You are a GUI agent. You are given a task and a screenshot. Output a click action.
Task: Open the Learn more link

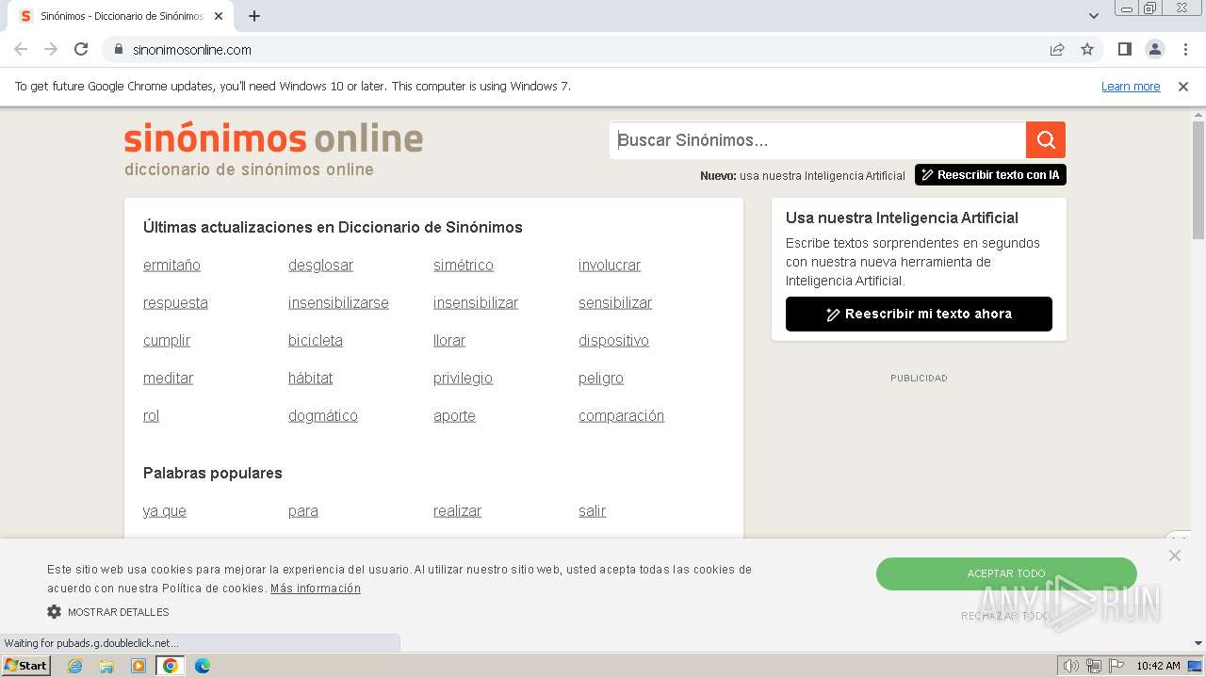coord(1131,86)
